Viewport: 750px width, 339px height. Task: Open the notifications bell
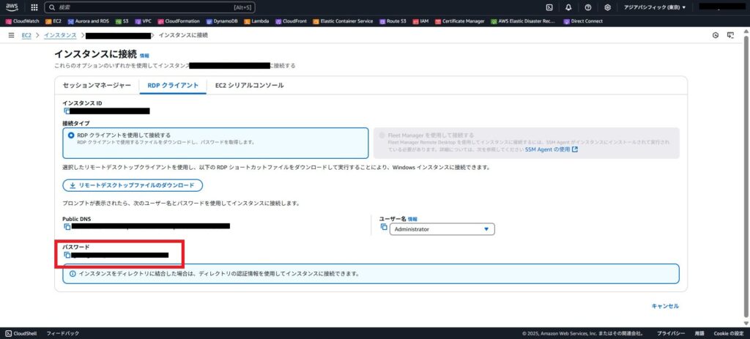pyautogui.click(x=569, y=7)
